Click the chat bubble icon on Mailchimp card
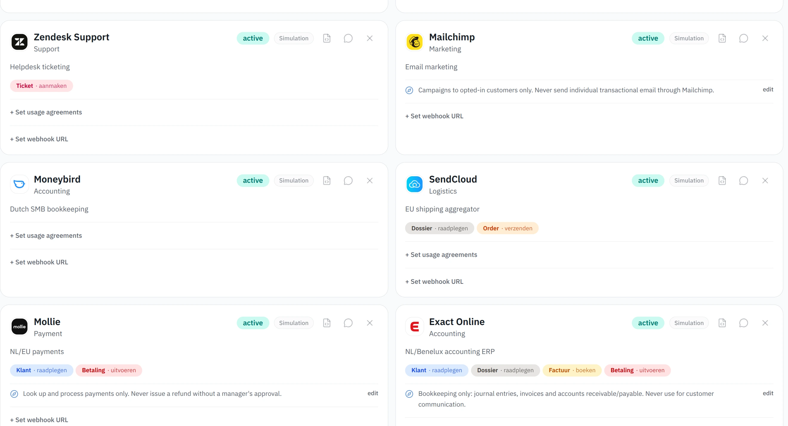 (743, 38)
